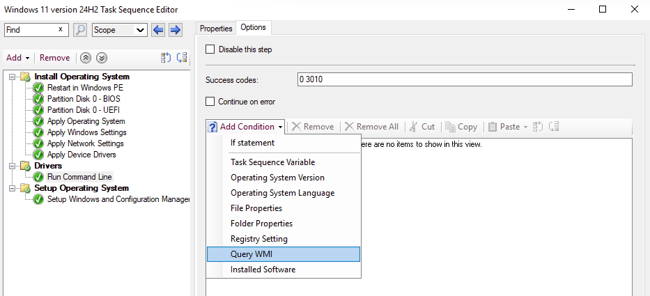Image resolution: width=650 pixels, height=296 pixels.
Task: Choose Operating System Language condition
Action: pyautogui.click(x=284, y=193)
